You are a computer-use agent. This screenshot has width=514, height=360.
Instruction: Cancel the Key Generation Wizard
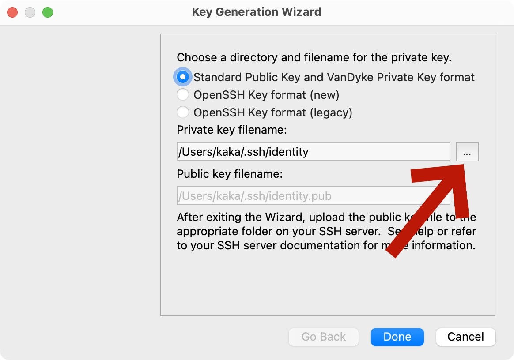coord(465,337)
